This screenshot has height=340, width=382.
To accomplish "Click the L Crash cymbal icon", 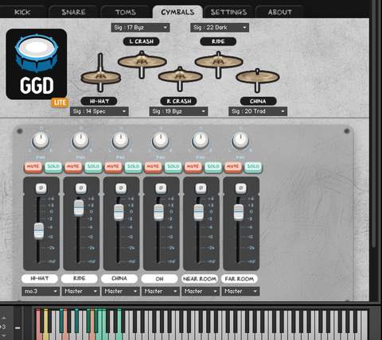I will (142, 64).
